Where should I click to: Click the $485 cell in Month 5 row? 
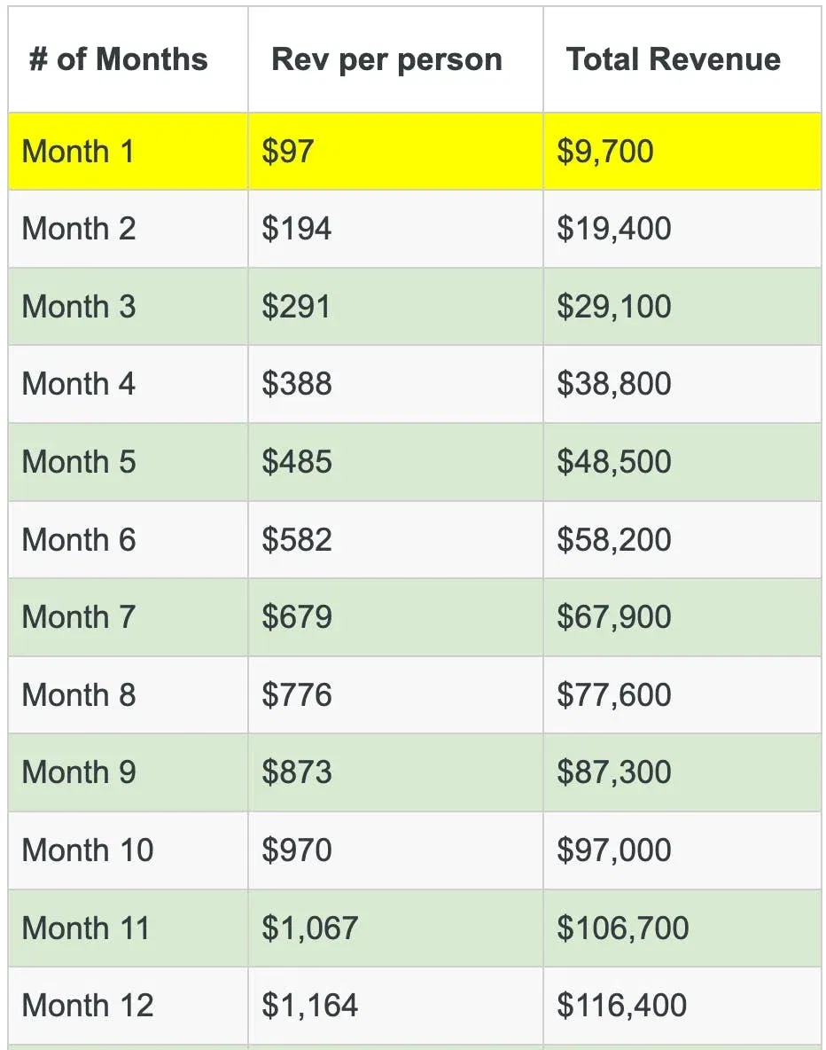pyautogui.click(x=395, y=462)
